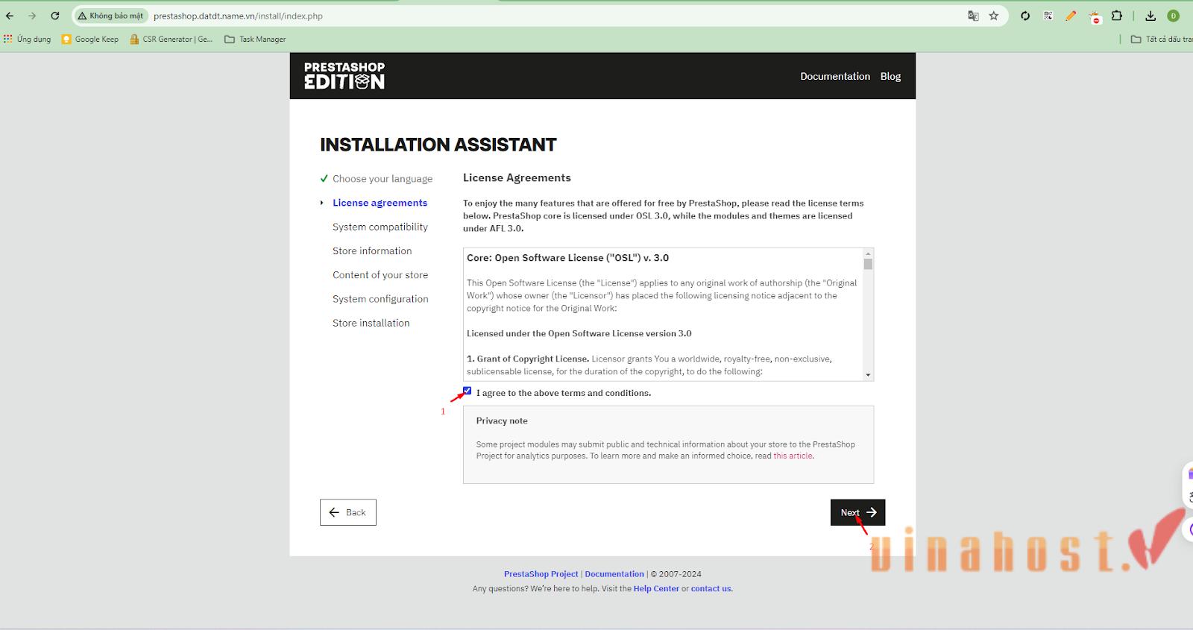Open the green profile avatar
Image resolution: width=1193 pixels, height=630 pixels.
click(x=1173, y=16)
